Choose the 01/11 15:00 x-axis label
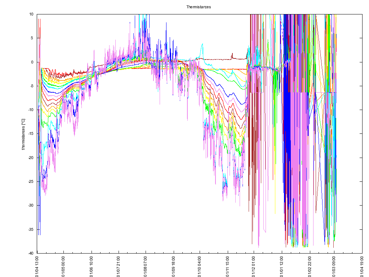The image size is (369, 277). point(227,266)
